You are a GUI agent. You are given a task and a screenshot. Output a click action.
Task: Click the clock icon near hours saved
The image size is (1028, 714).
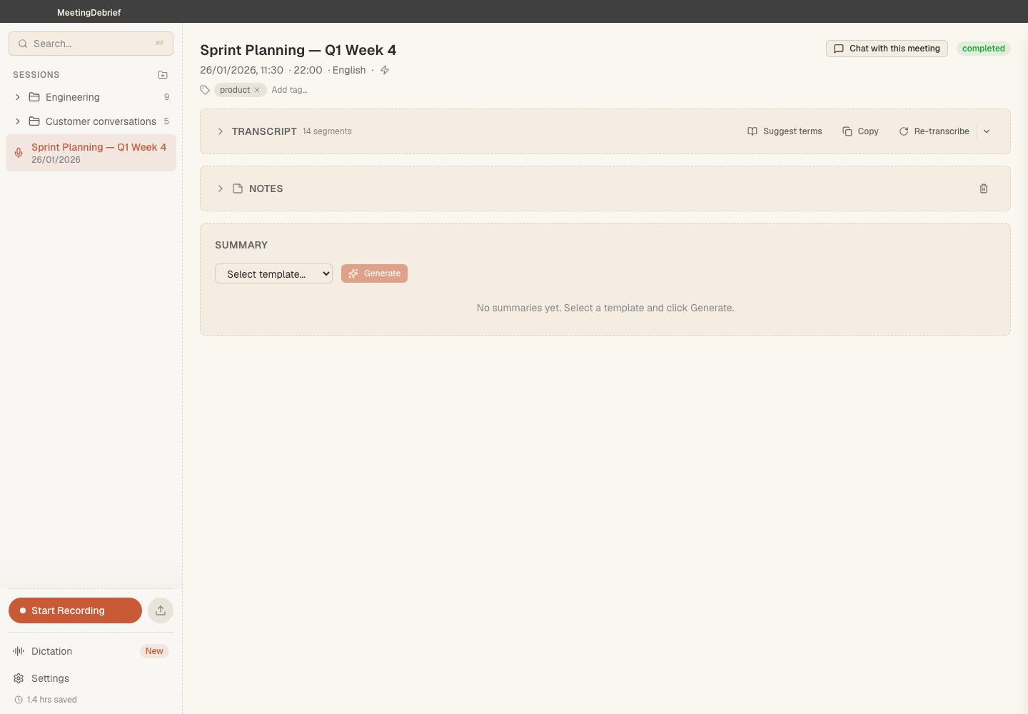click(19, 700)
